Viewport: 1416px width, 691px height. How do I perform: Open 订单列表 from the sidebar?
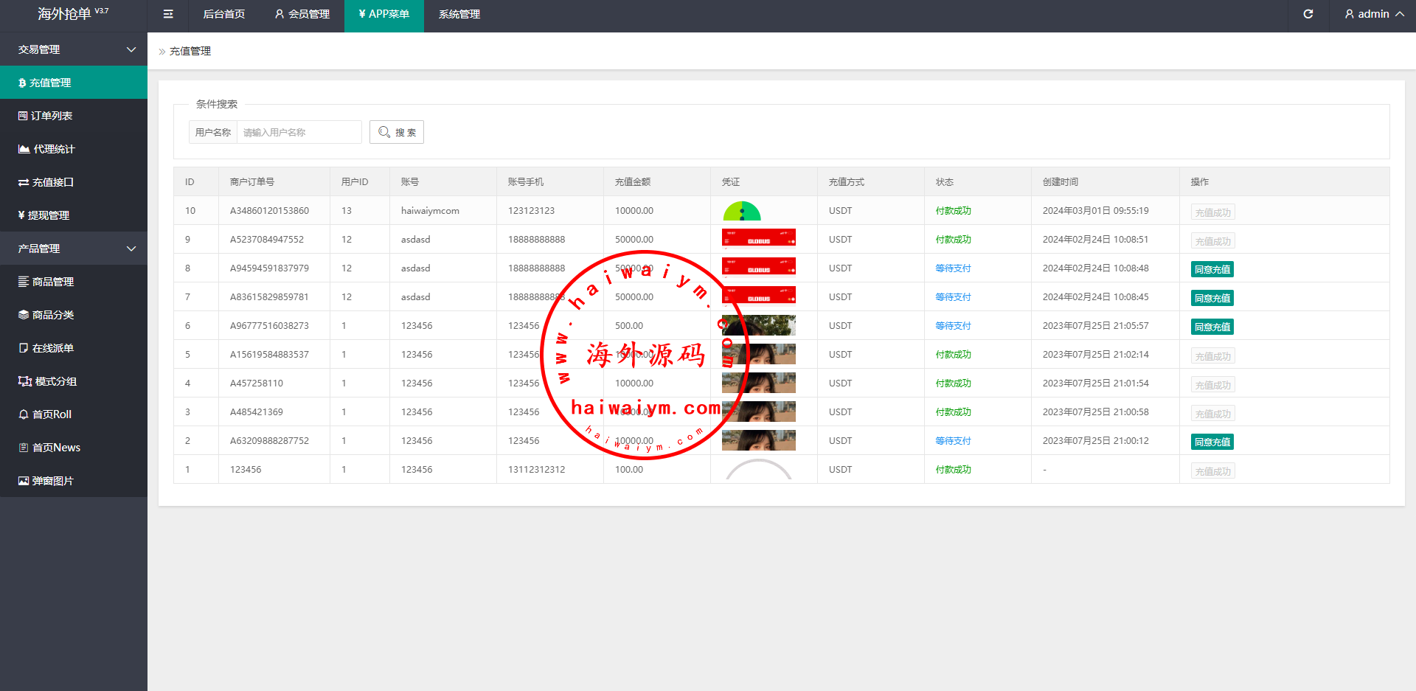coord(52,116)
